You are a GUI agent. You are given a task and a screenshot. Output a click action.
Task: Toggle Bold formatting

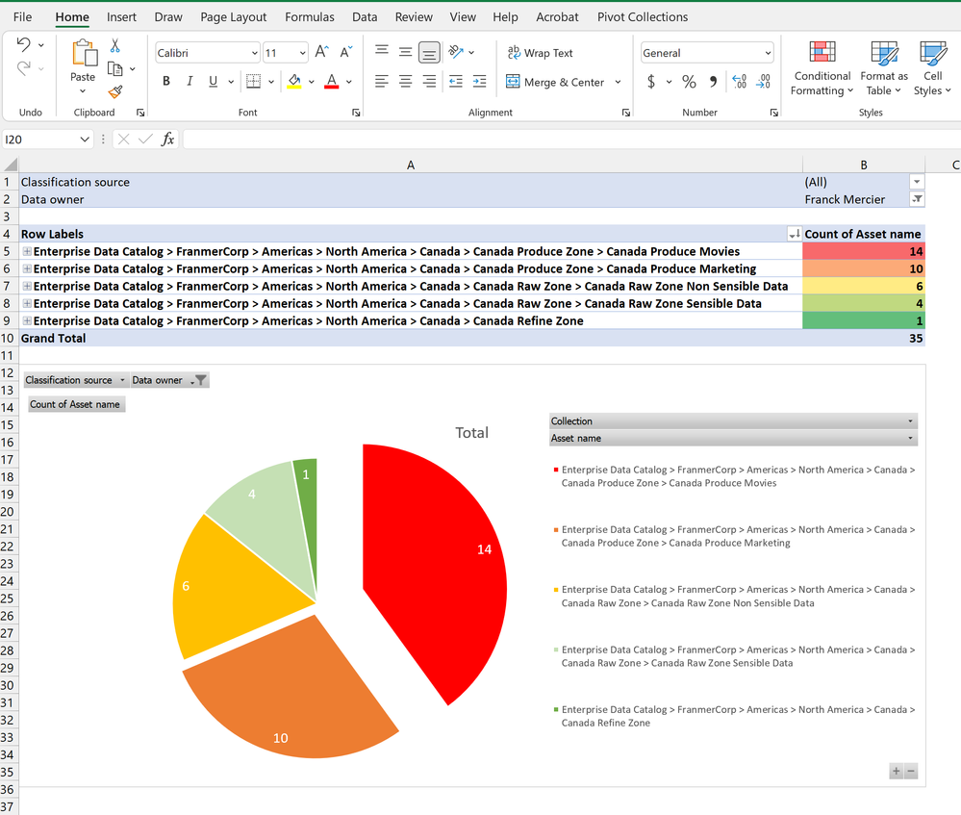click(x=166, y=81)
